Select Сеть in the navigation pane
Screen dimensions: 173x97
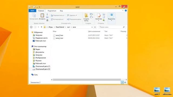36,75
